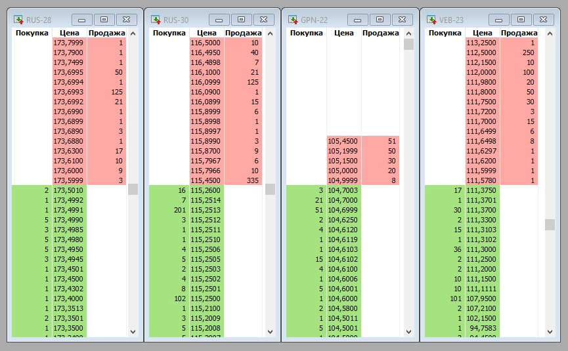
Task: Select bid price 173,5010 in RUS-28
Action: pyautogui.click(x=70, y=190)
